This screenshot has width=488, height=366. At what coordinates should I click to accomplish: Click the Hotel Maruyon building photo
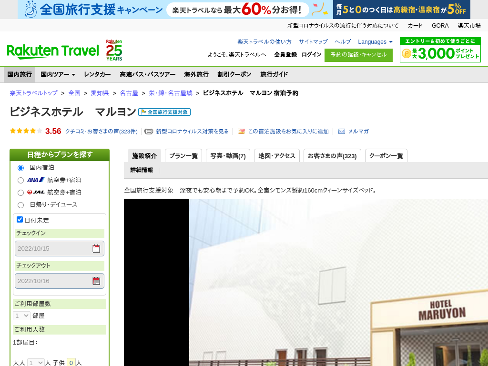pyautogui.click(x=338, y=282)
